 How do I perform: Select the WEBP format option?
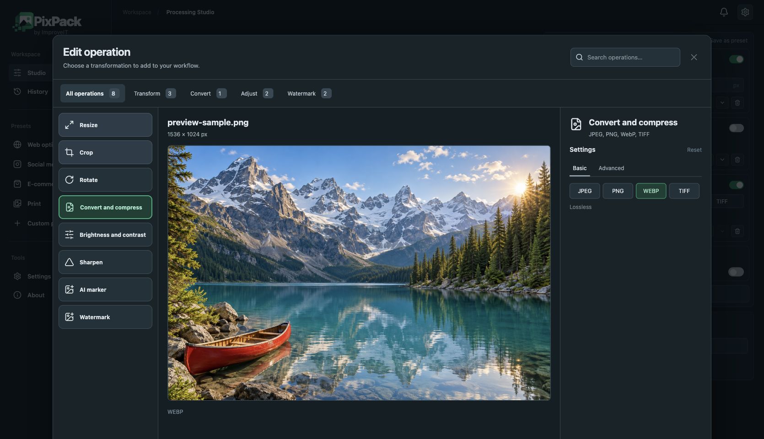[651, 191]
